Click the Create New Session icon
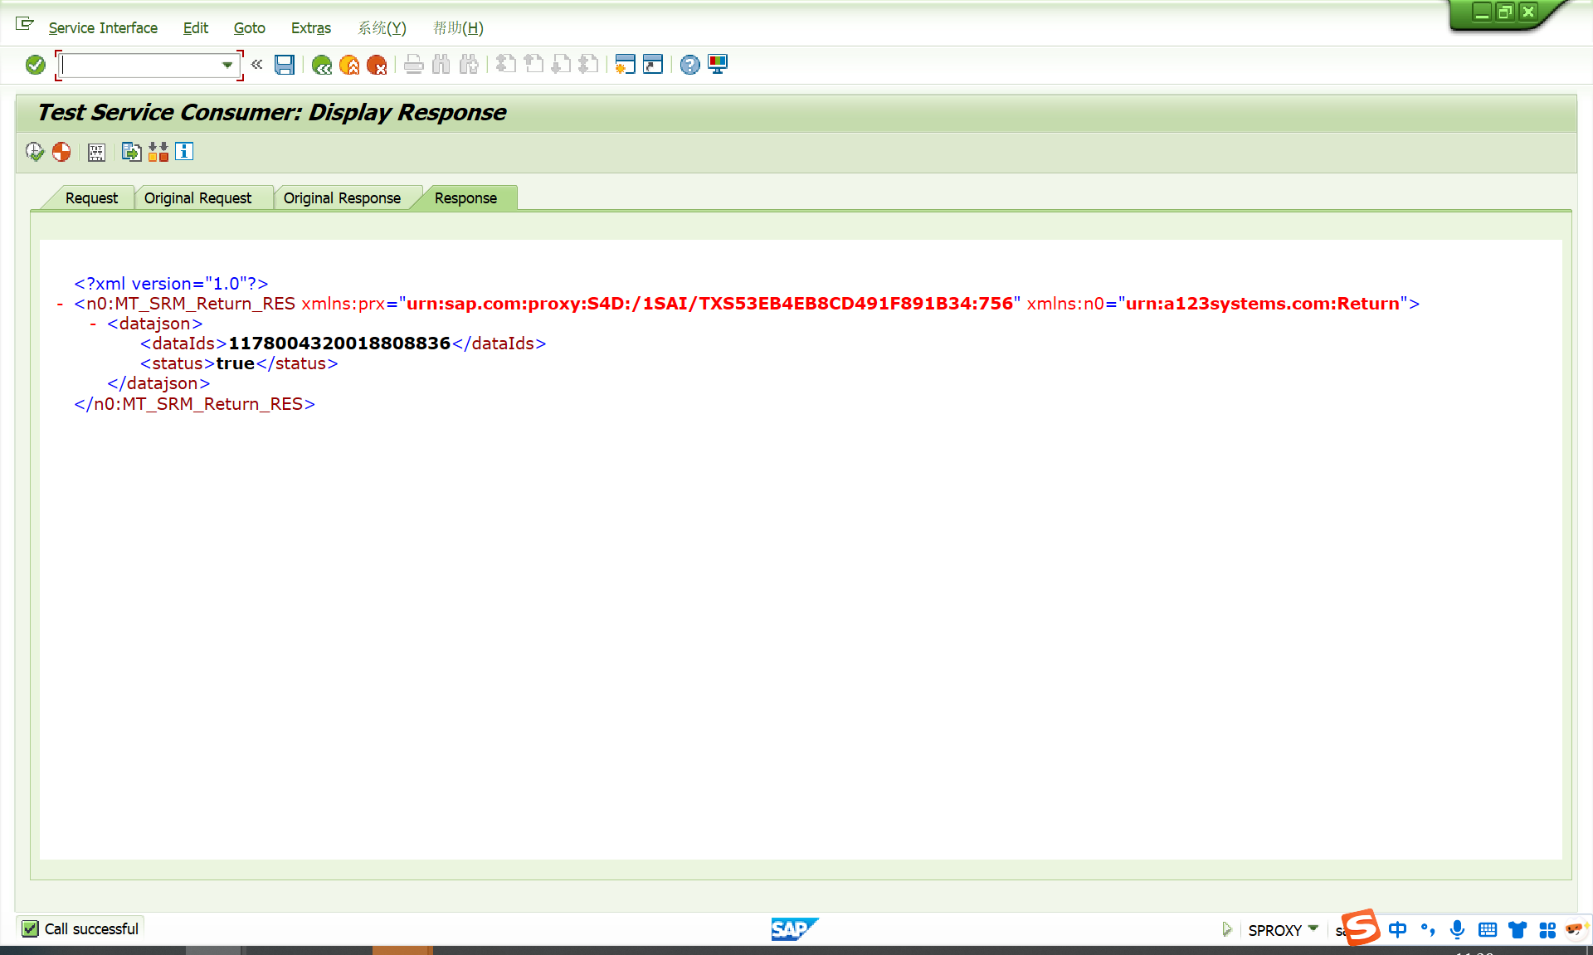 click(626, 65)
